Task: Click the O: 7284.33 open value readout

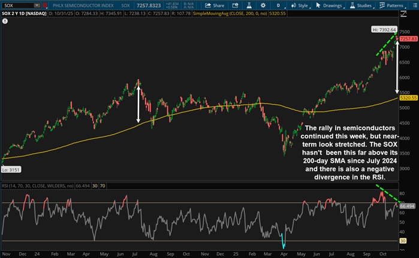Action: pyautogui.click(x=86, y=13)
